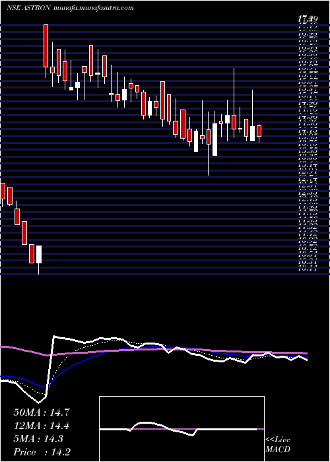
Task: Click the 5MA : 14.3 label
Action: pyautogui.click(x=39, y=439)
